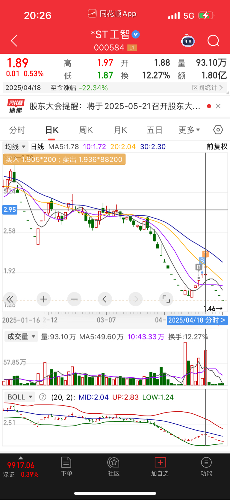Open 2025/04/18 分时 intraday button
This screenshot has width=230, height=500.
coord(197,320)
